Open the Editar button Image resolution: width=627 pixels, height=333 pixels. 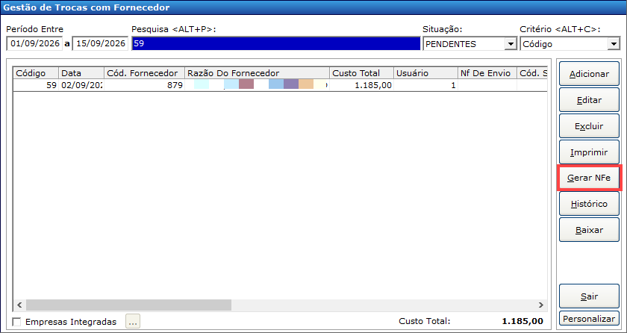click(x=589, y=100)
